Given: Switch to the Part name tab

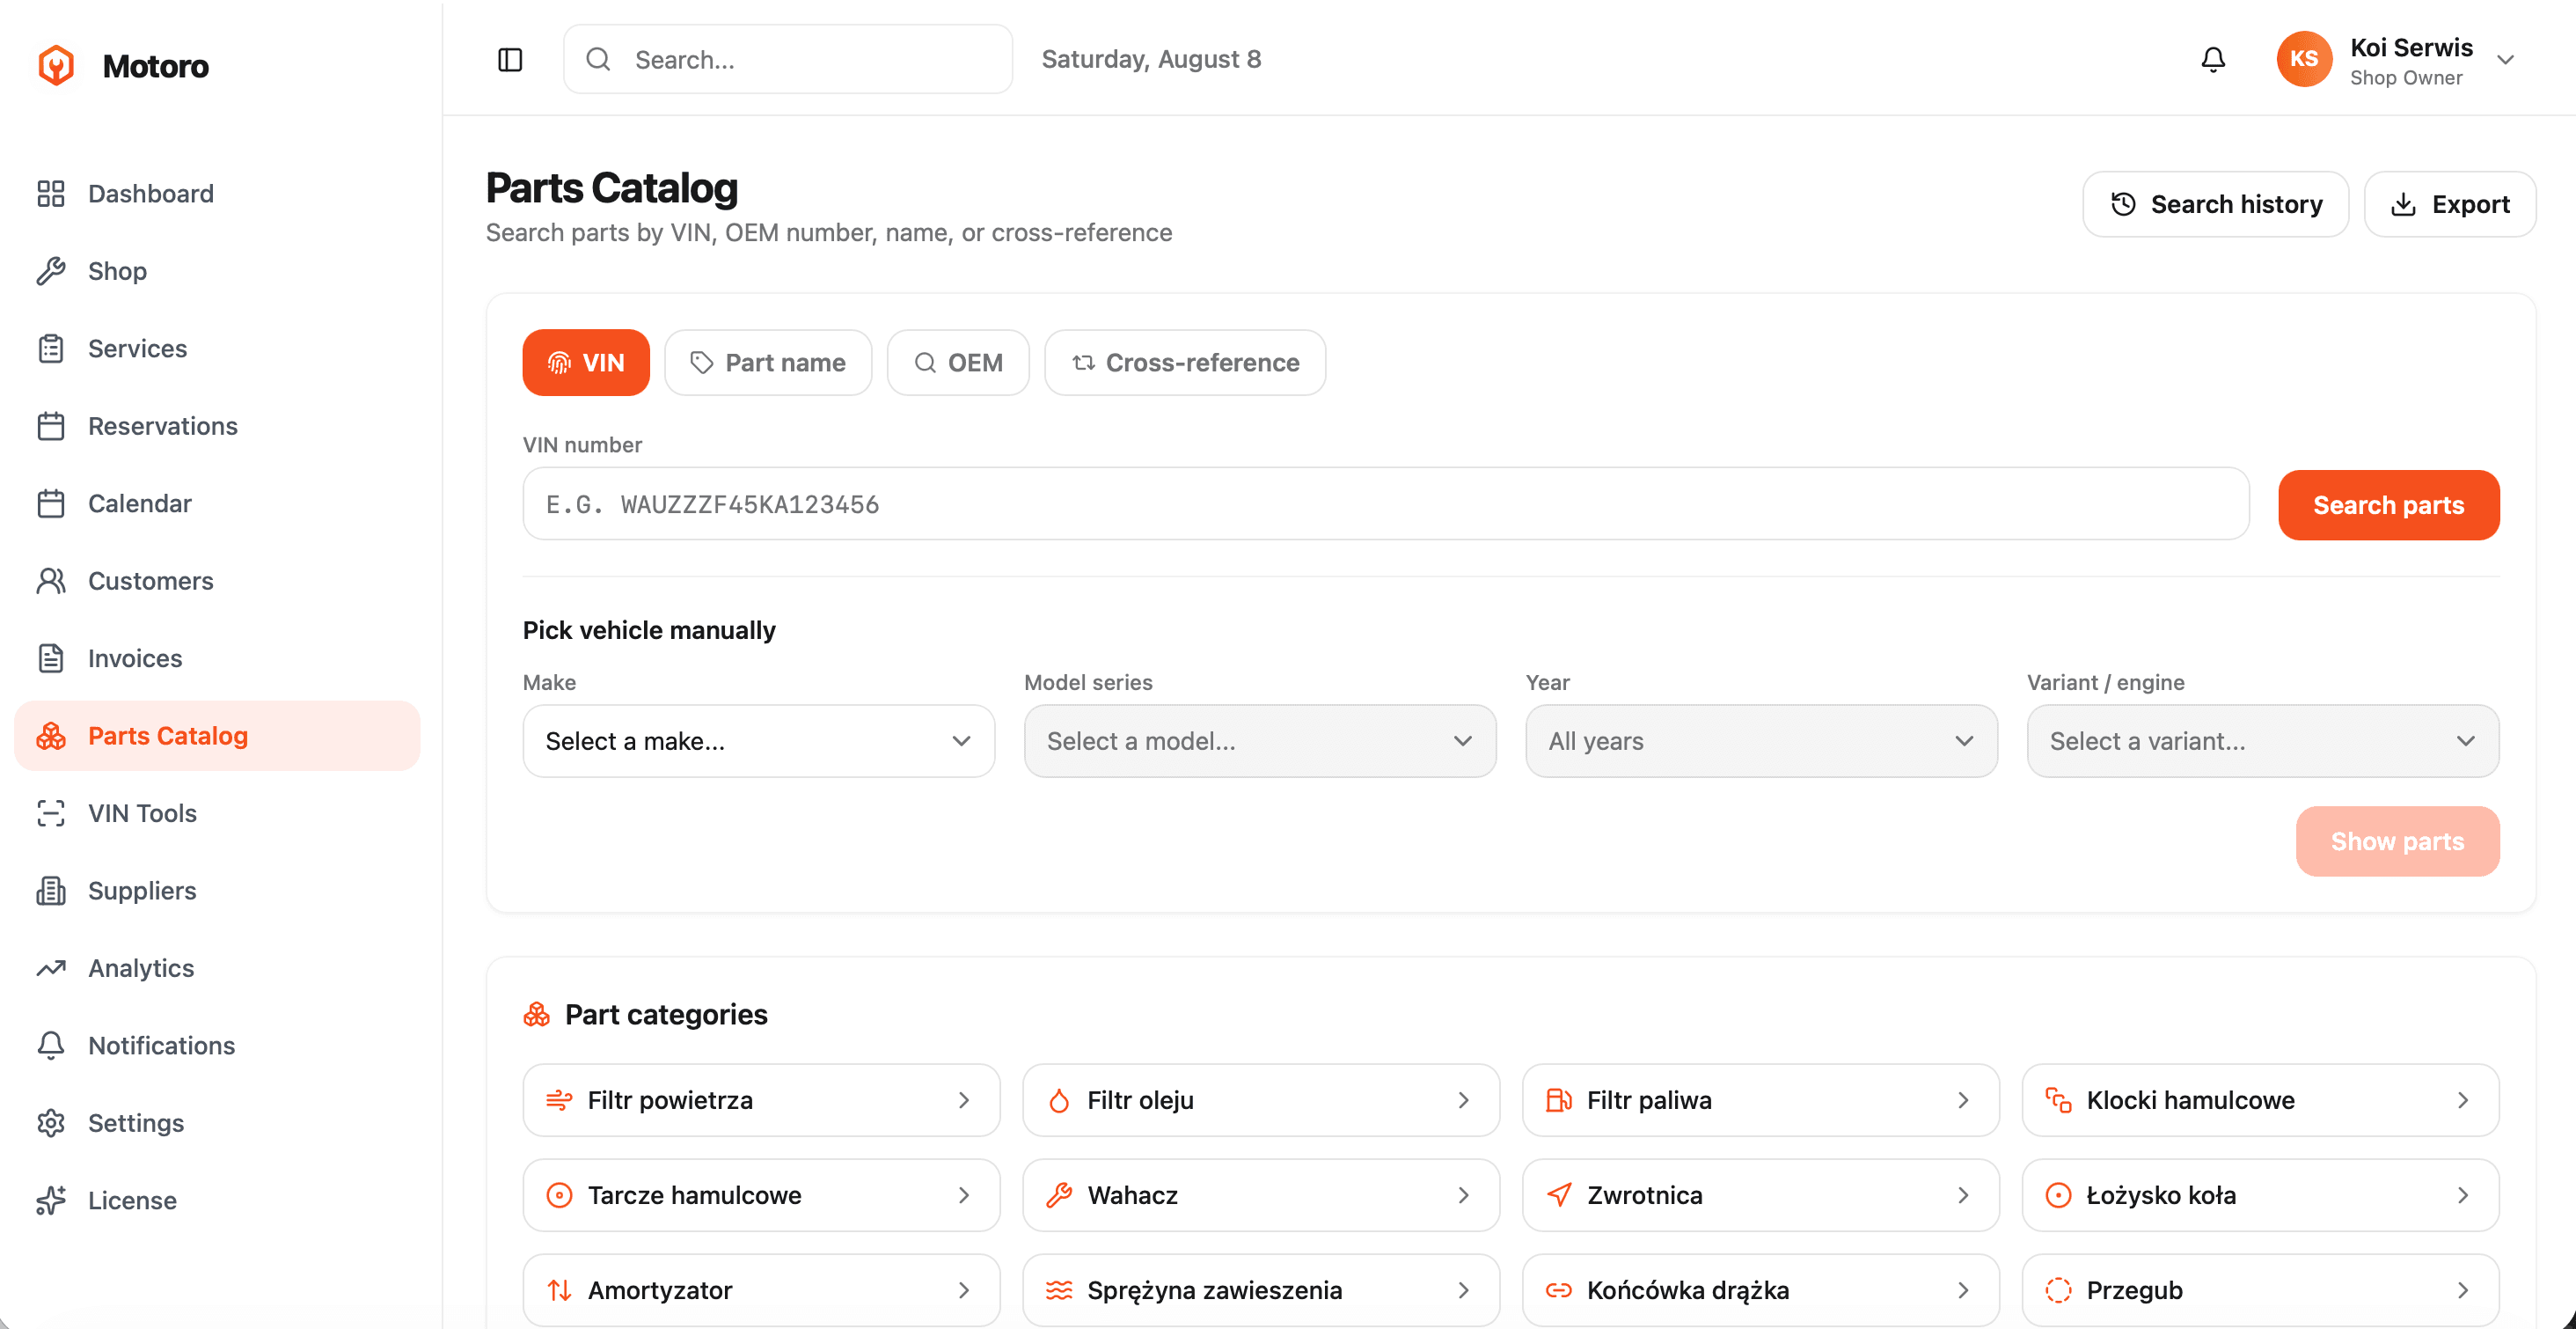Looking at the screenshot, I should click(x=768, y=363).
